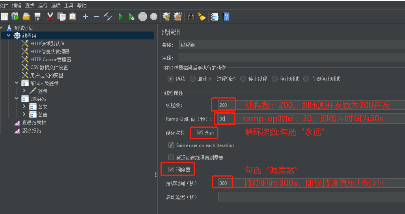Viewport: 405px width, 214px height.
Task: Click the blue plus Expand All icon
Action: click(86, 17)
